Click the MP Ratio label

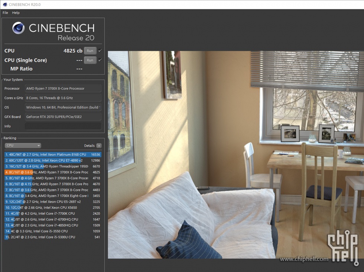click(x=22, y=69)
